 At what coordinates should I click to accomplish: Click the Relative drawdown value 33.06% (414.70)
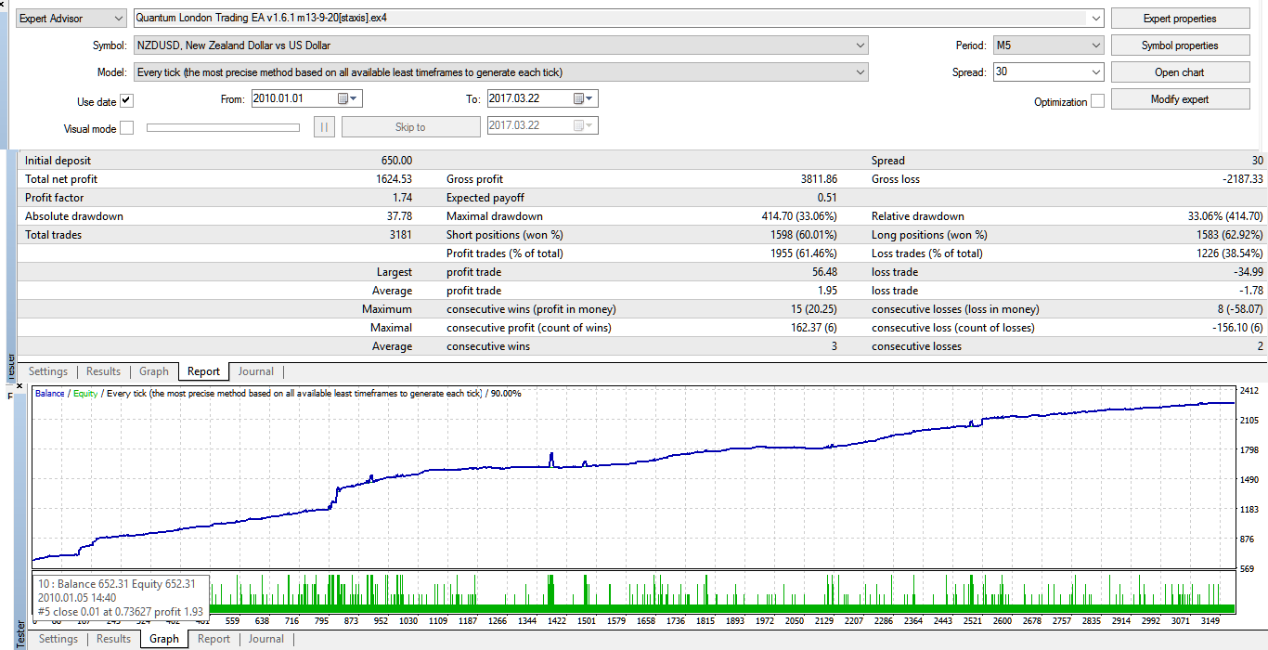click(x=1225, y=216)
